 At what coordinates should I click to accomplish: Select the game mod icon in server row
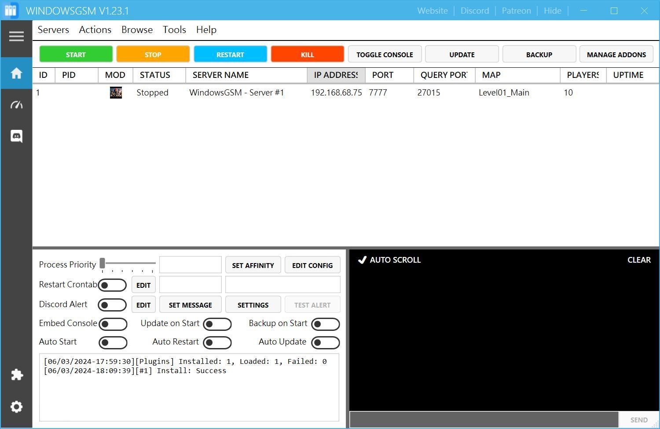pyautogui.click(x=116, y=92)
